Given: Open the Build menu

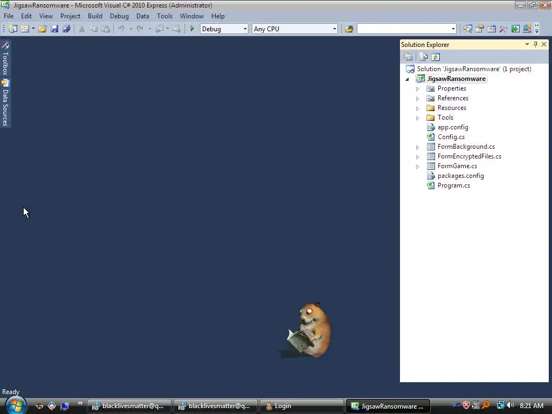Looking at the screenshot, I should click(95, 16).
